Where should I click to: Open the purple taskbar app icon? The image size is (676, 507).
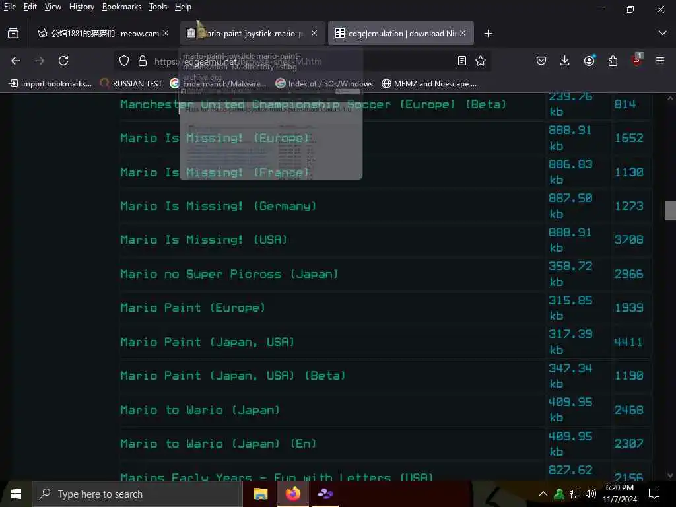coord(325,494)
